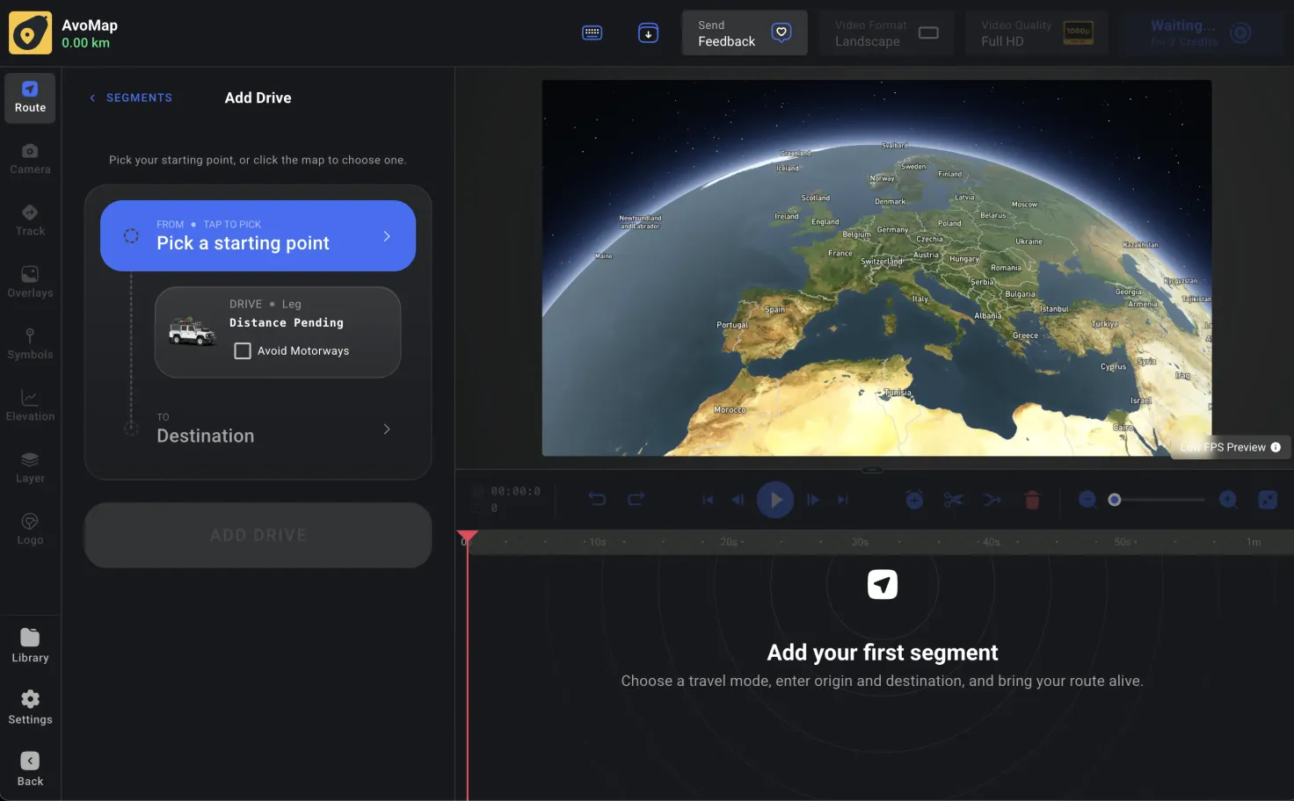Expand the Pick a starting point field
Image resolution: width=1294 pixels, height=801 pixels.
click(258, 235)
